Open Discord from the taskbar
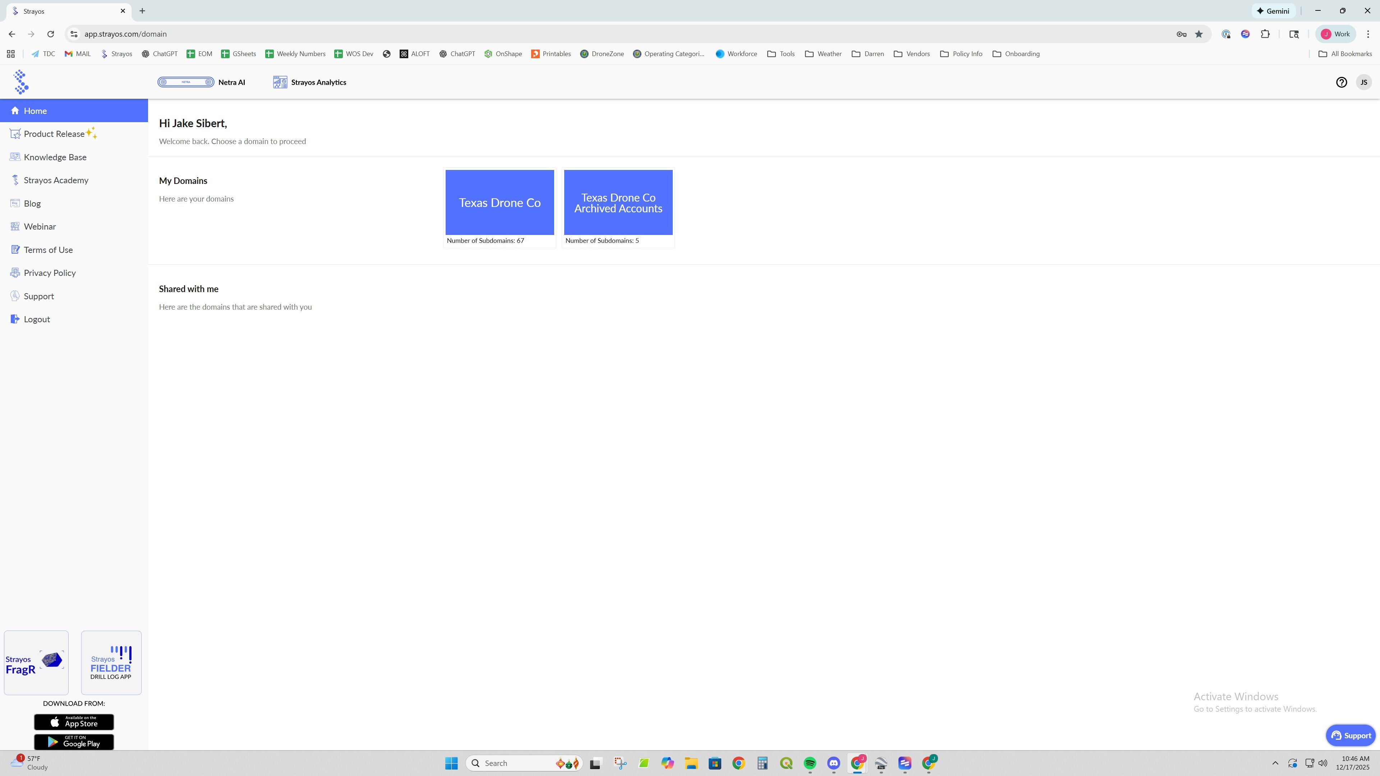 pyautogui.click(x=834, y=763)
